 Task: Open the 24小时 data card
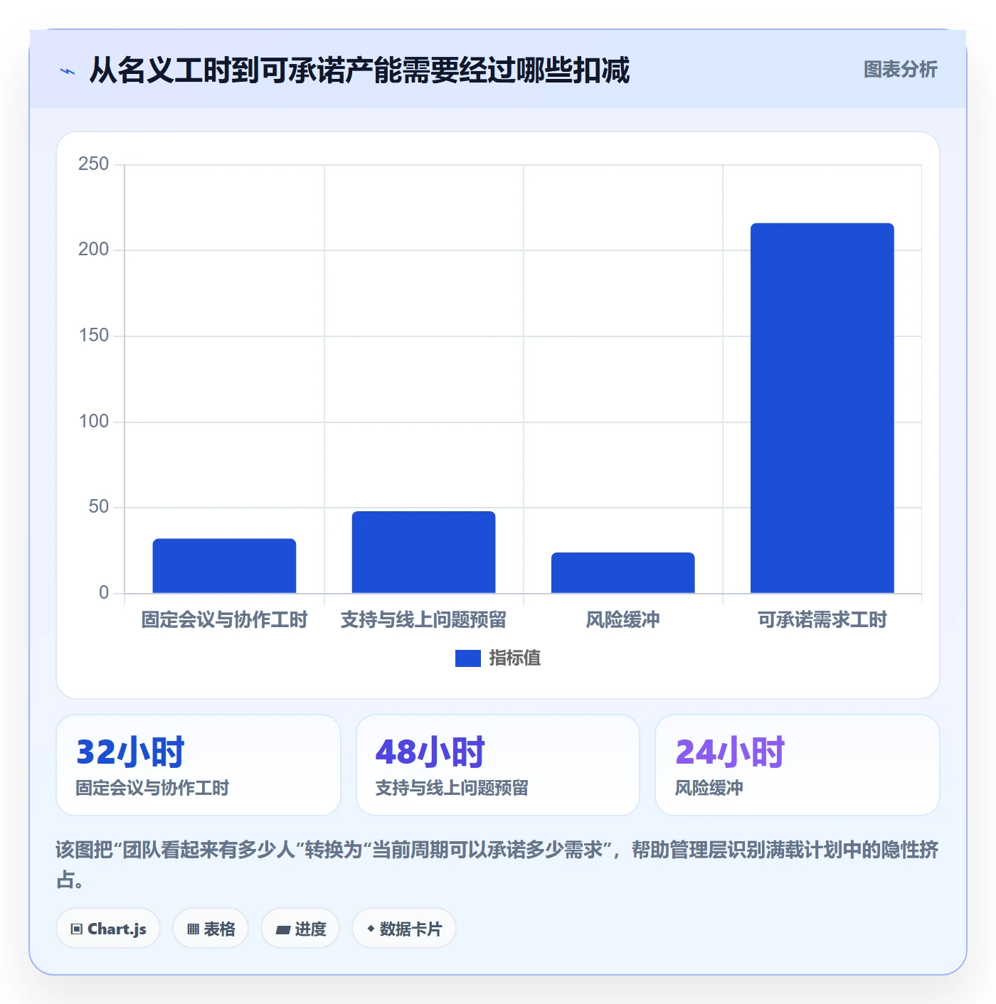pyautogui.click(x=798, y=765)
